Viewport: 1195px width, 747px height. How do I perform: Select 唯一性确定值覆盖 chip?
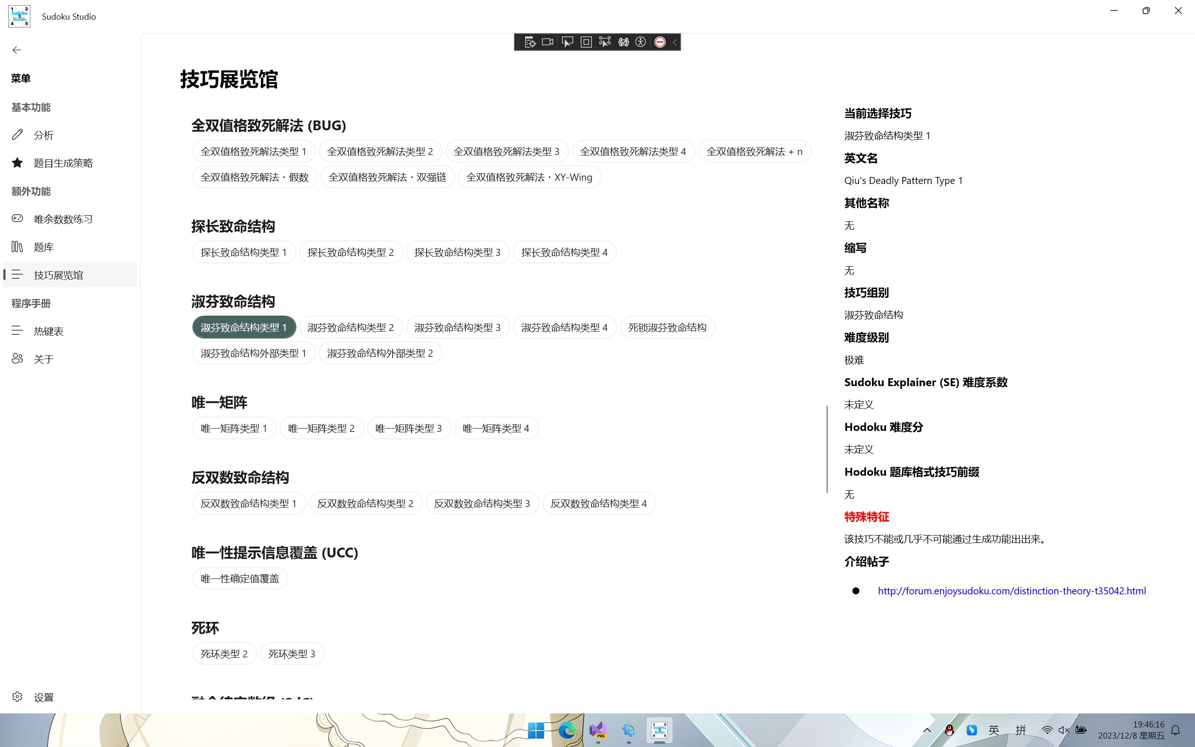pos(240,578)
